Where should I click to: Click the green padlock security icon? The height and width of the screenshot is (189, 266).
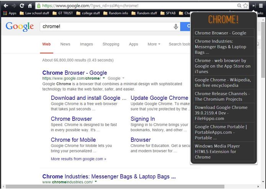click(39, 6)
